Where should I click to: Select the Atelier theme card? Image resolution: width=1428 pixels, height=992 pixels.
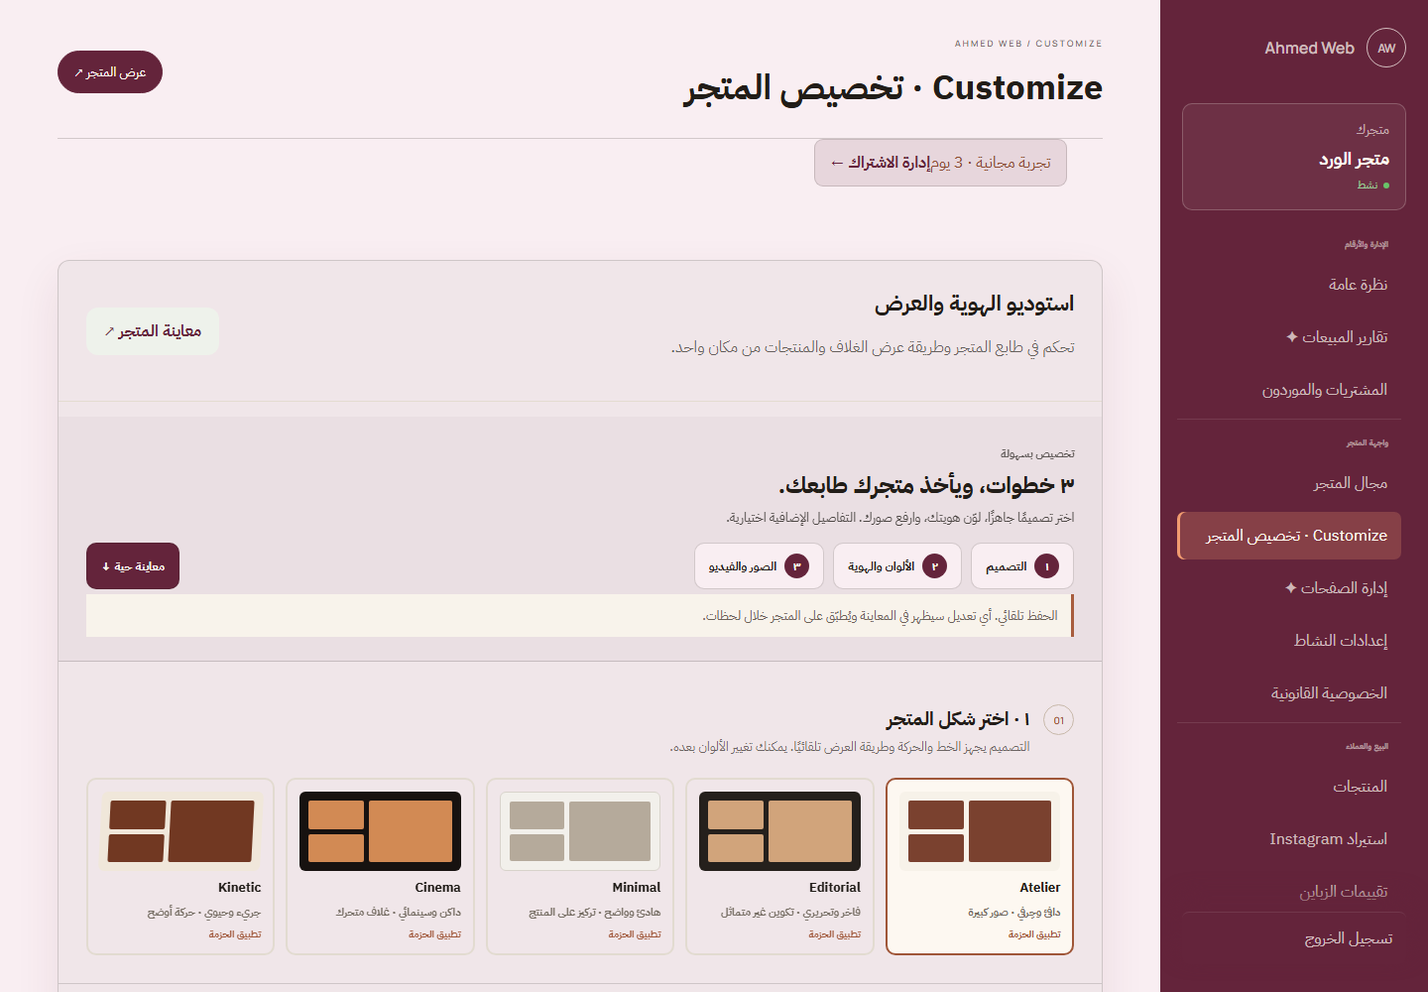pos(980,867)
